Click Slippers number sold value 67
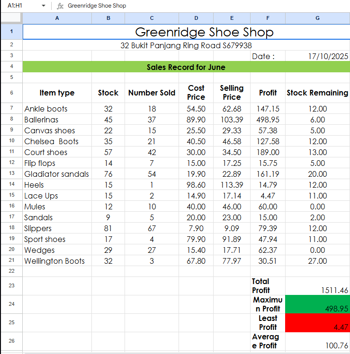 coord(152,228)
